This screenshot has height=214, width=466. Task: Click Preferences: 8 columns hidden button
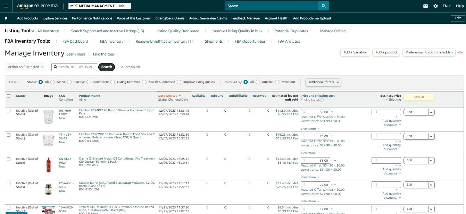pos(429,52)
